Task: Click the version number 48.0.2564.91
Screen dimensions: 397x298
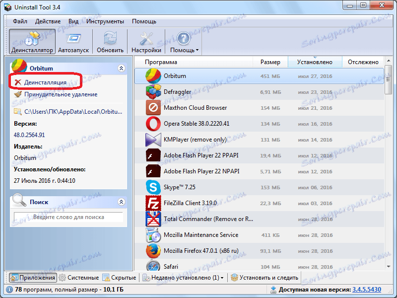Action: click(x=29, y=135)
